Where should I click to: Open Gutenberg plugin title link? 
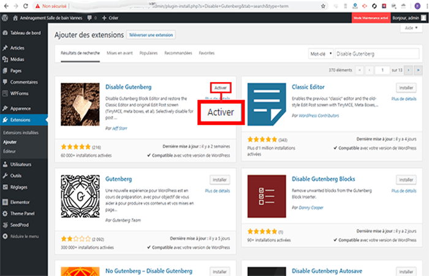pos(118,179)
